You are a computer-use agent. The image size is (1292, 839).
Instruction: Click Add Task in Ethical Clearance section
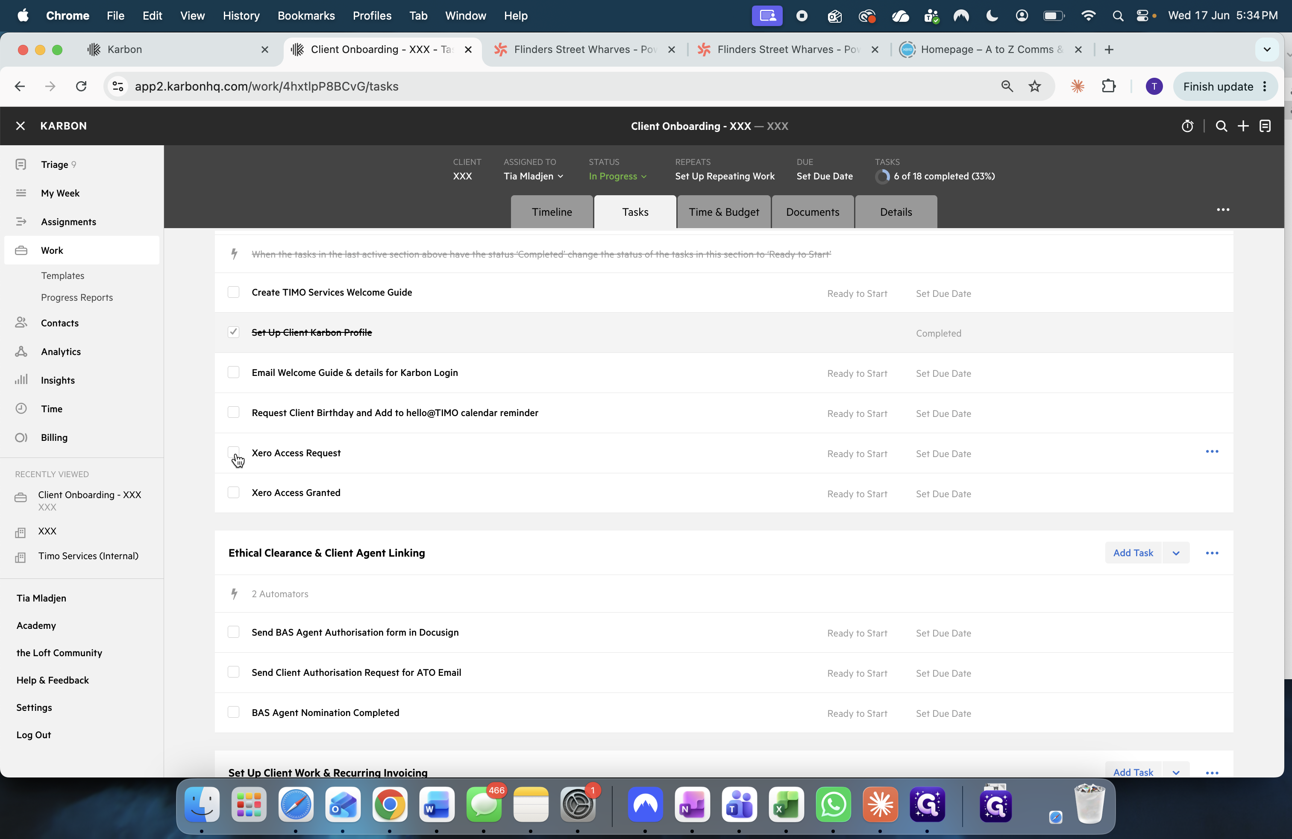[1133, 553]
